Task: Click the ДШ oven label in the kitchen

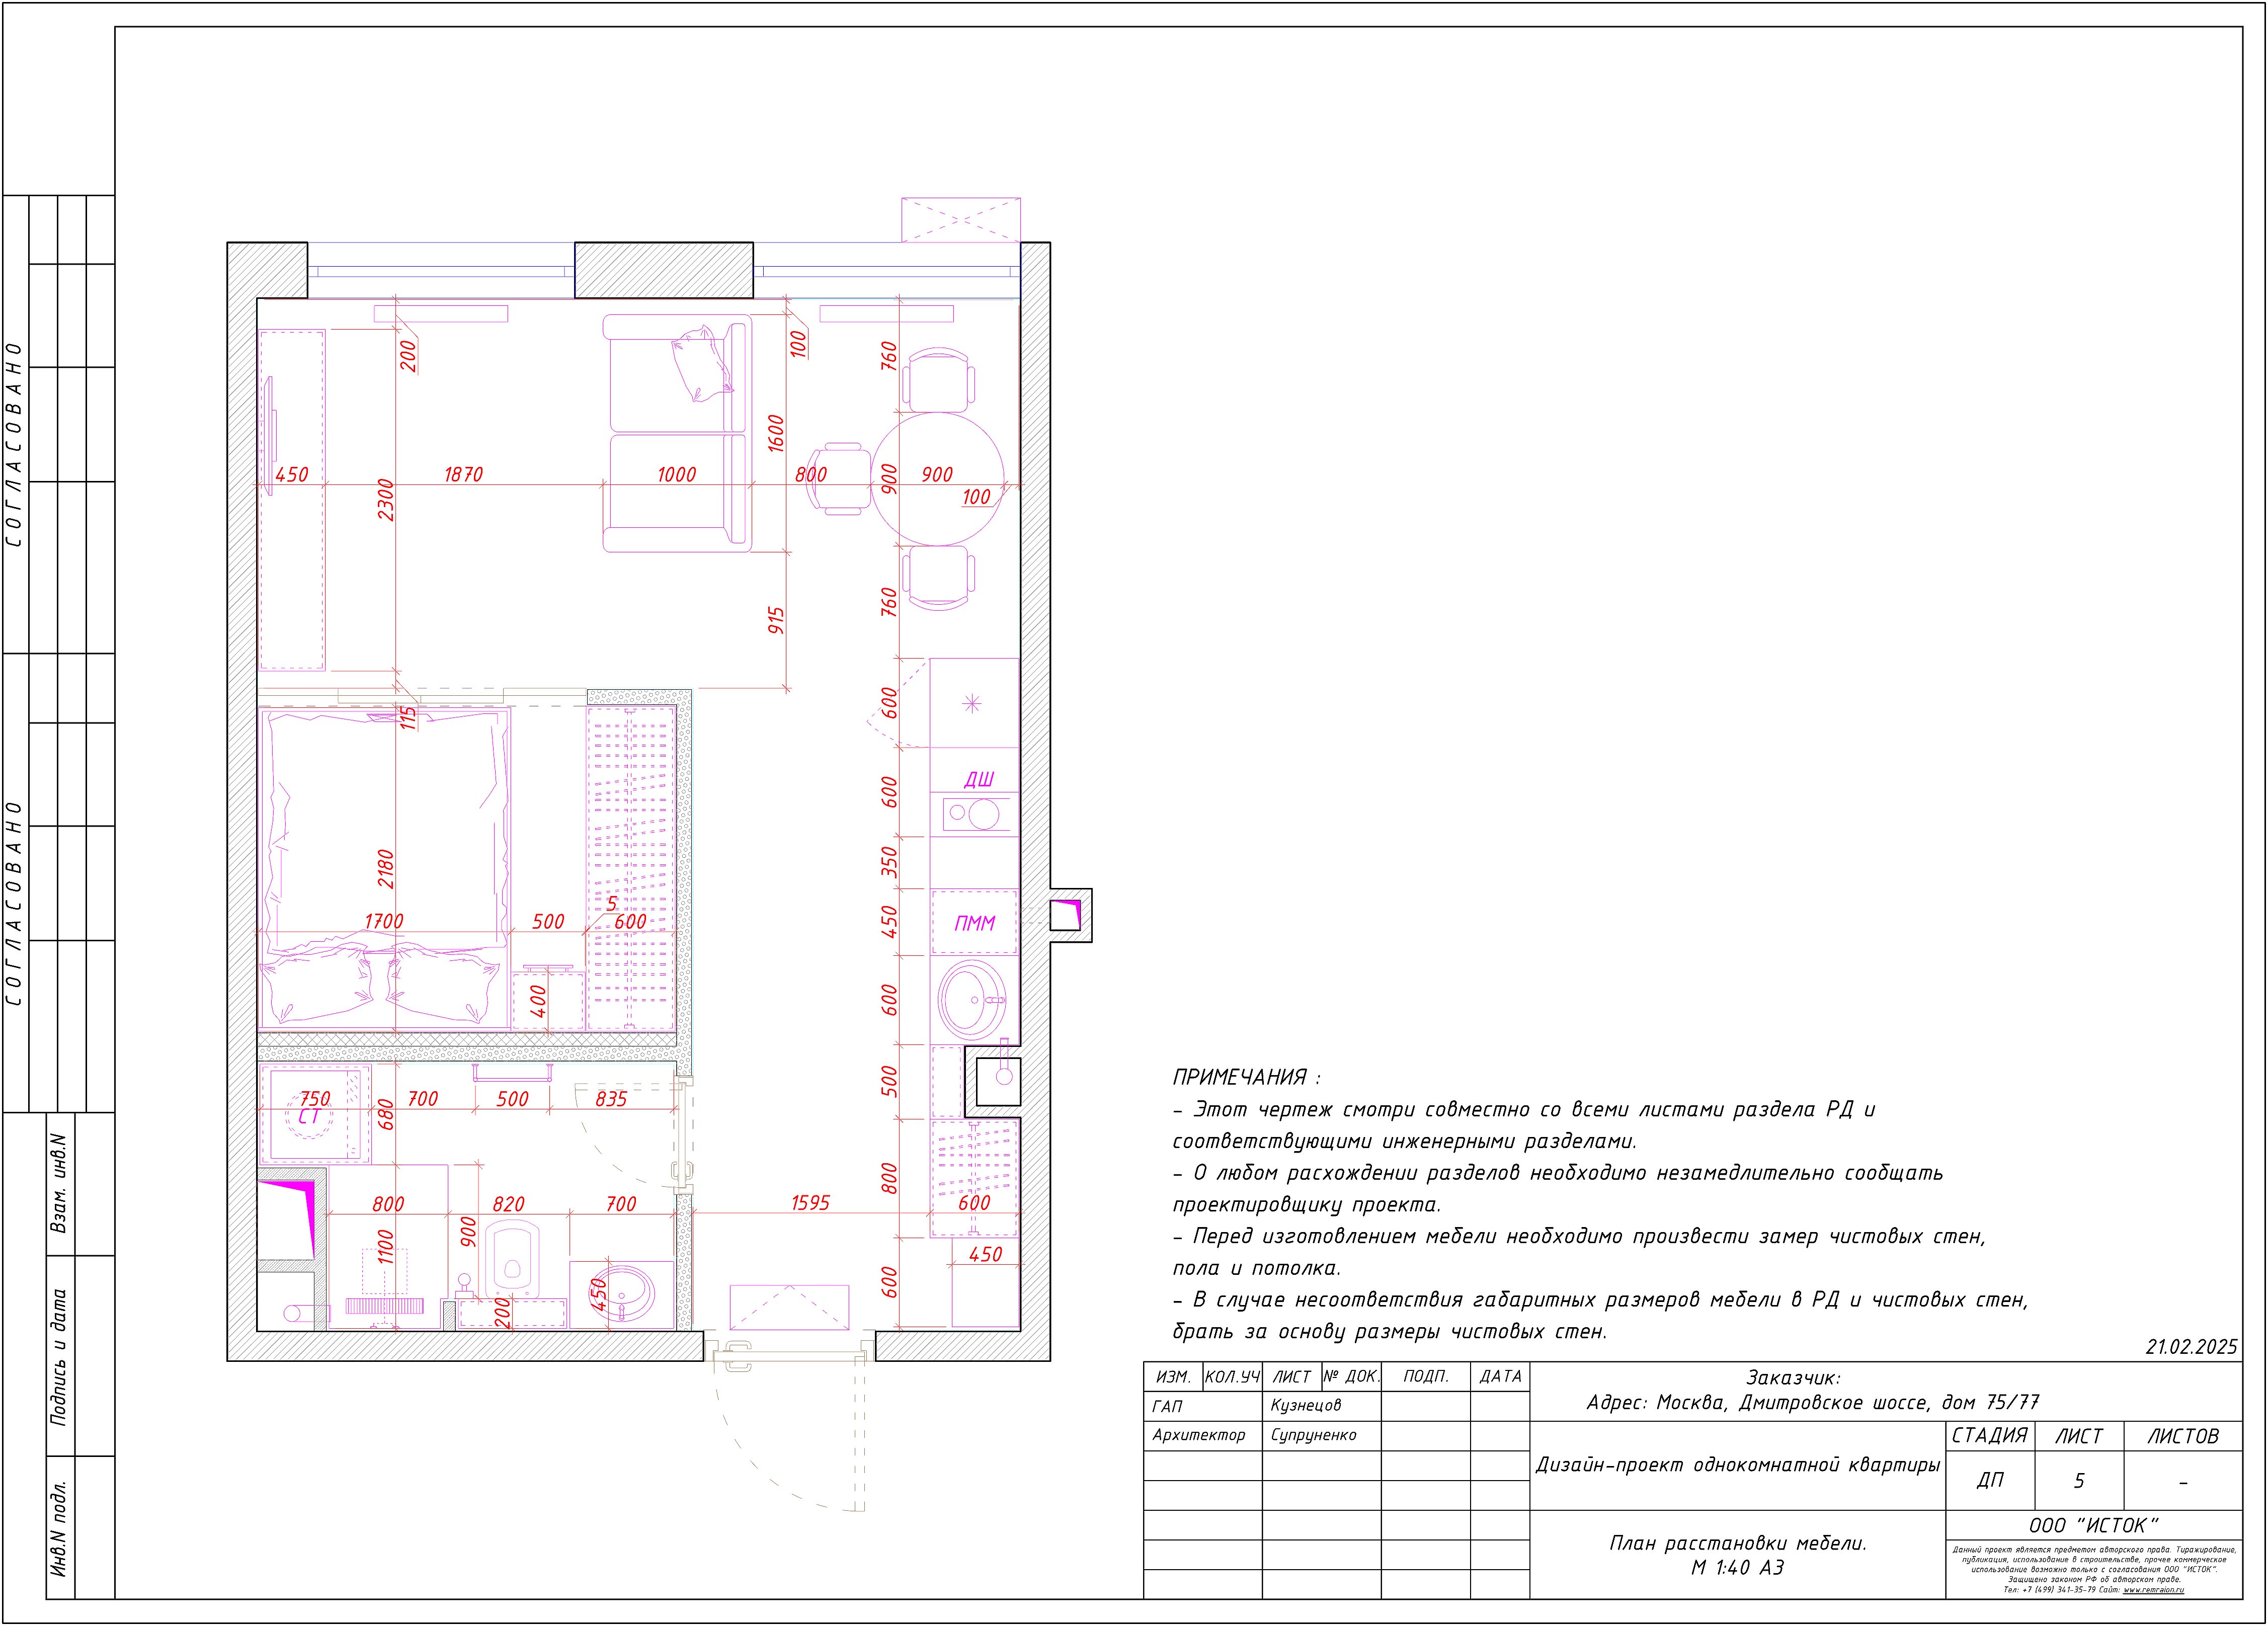Action: coord(978,779)
